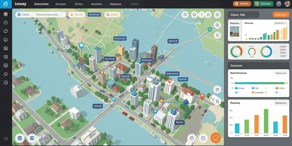Switch to the Sitcolions tab in top bar

click(x=41, y=4)
